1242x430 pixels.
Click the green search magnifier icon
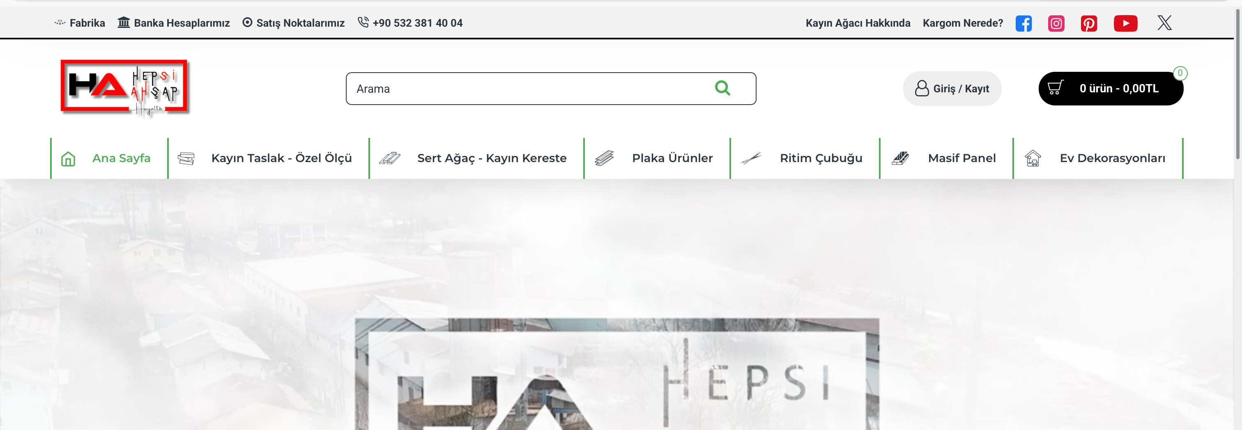point(722,89)
